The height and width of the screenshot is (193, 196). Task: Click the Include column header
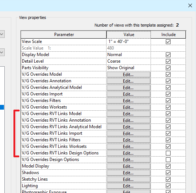point(168,35)
